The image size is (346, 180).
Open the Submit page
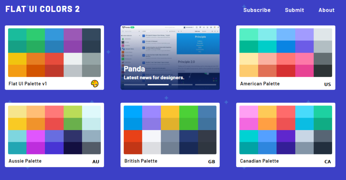pos(294,10)
